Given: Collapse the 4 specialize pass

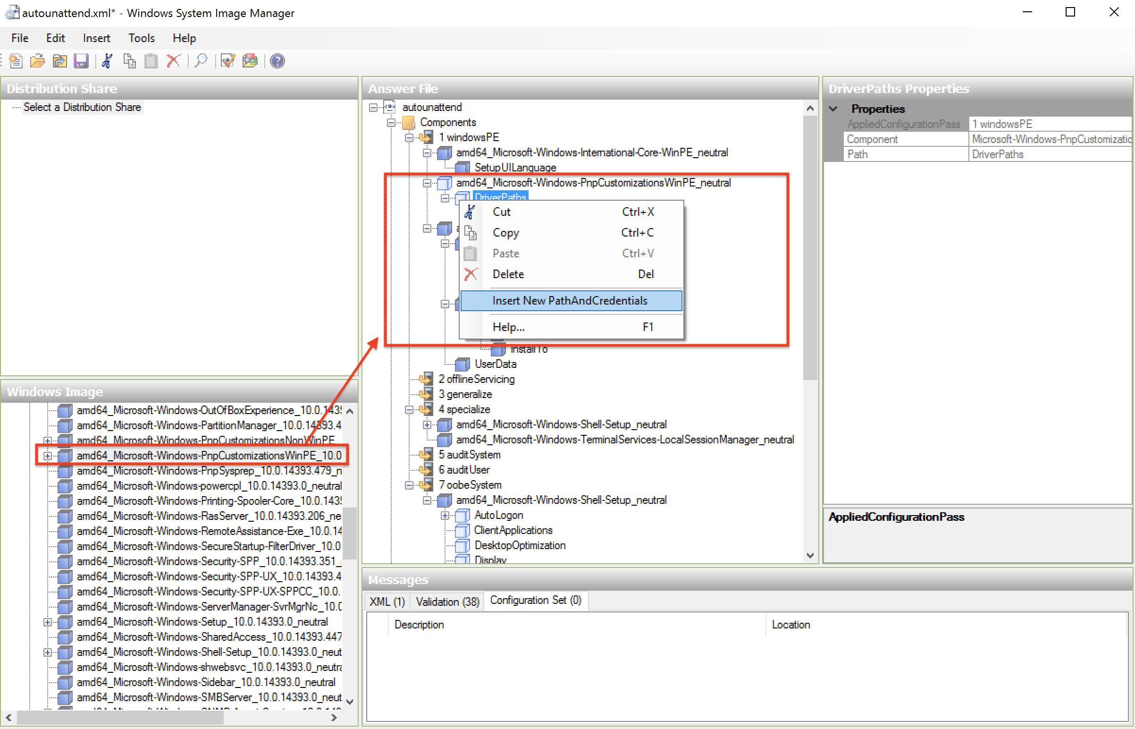Looking at the screenshot, I should (409, 409).
